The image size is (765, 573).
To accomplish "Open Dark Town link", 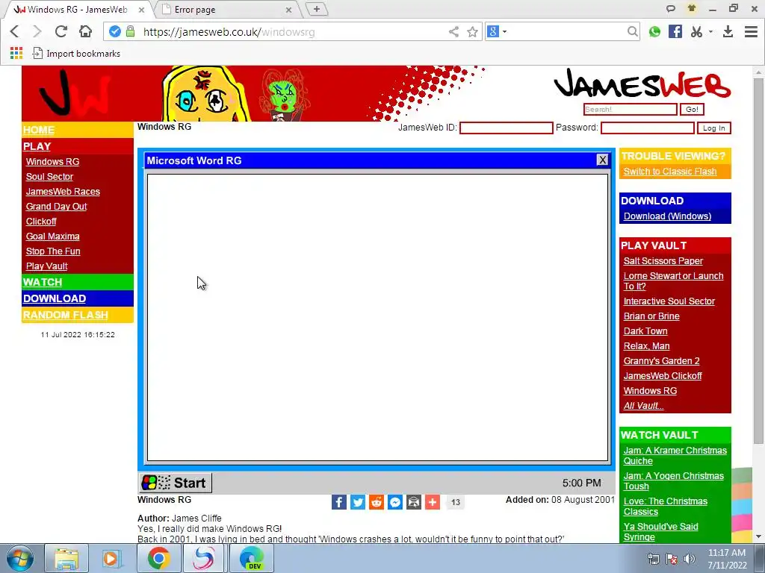I will (645, 331).
